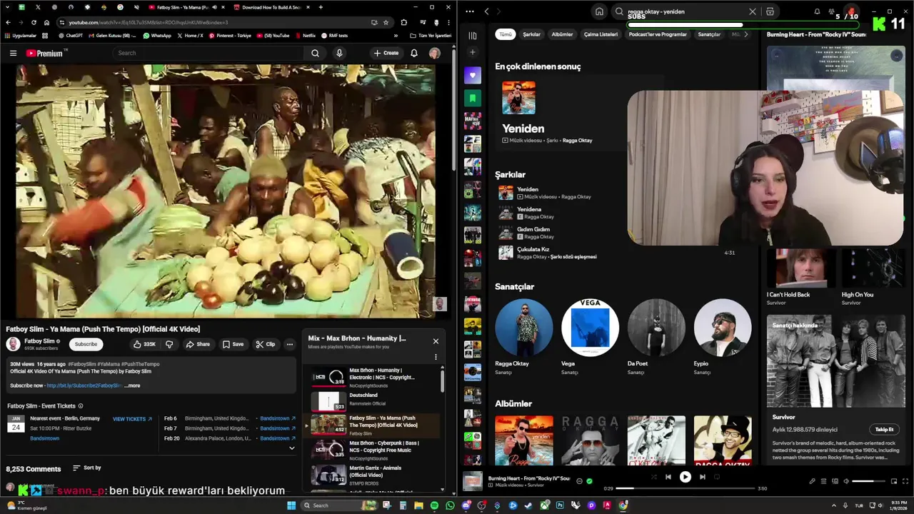Go to Spotify Home via the house icon
This screenshot has width=914, height=514.
point(599,11)
